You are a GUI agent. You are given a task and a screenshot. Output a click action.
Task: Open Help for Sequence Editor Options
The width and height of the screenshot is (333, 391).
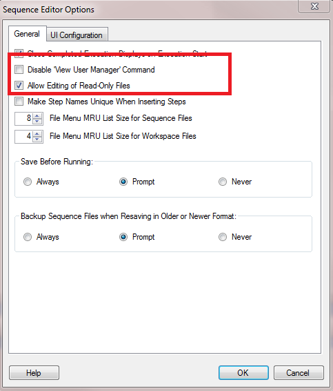coord(34,373)
